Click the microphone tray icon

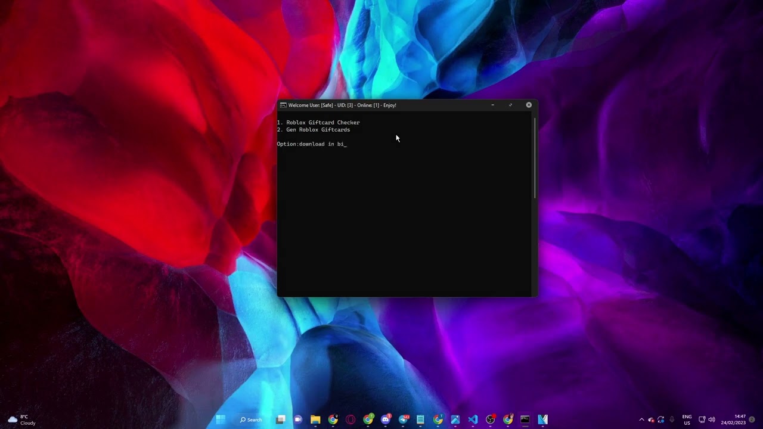[x=672, y=419]
